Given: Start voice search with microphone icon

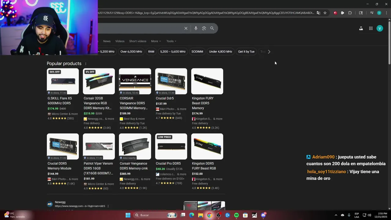Looking at the screenshot, I should coord(196,28).
